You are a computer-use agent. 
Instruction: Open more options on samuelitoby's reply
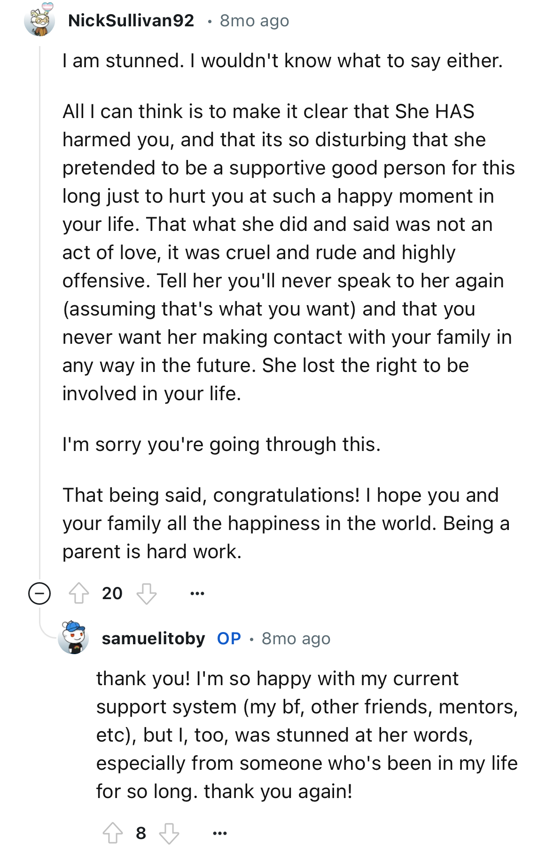click(x=220, y=833)
